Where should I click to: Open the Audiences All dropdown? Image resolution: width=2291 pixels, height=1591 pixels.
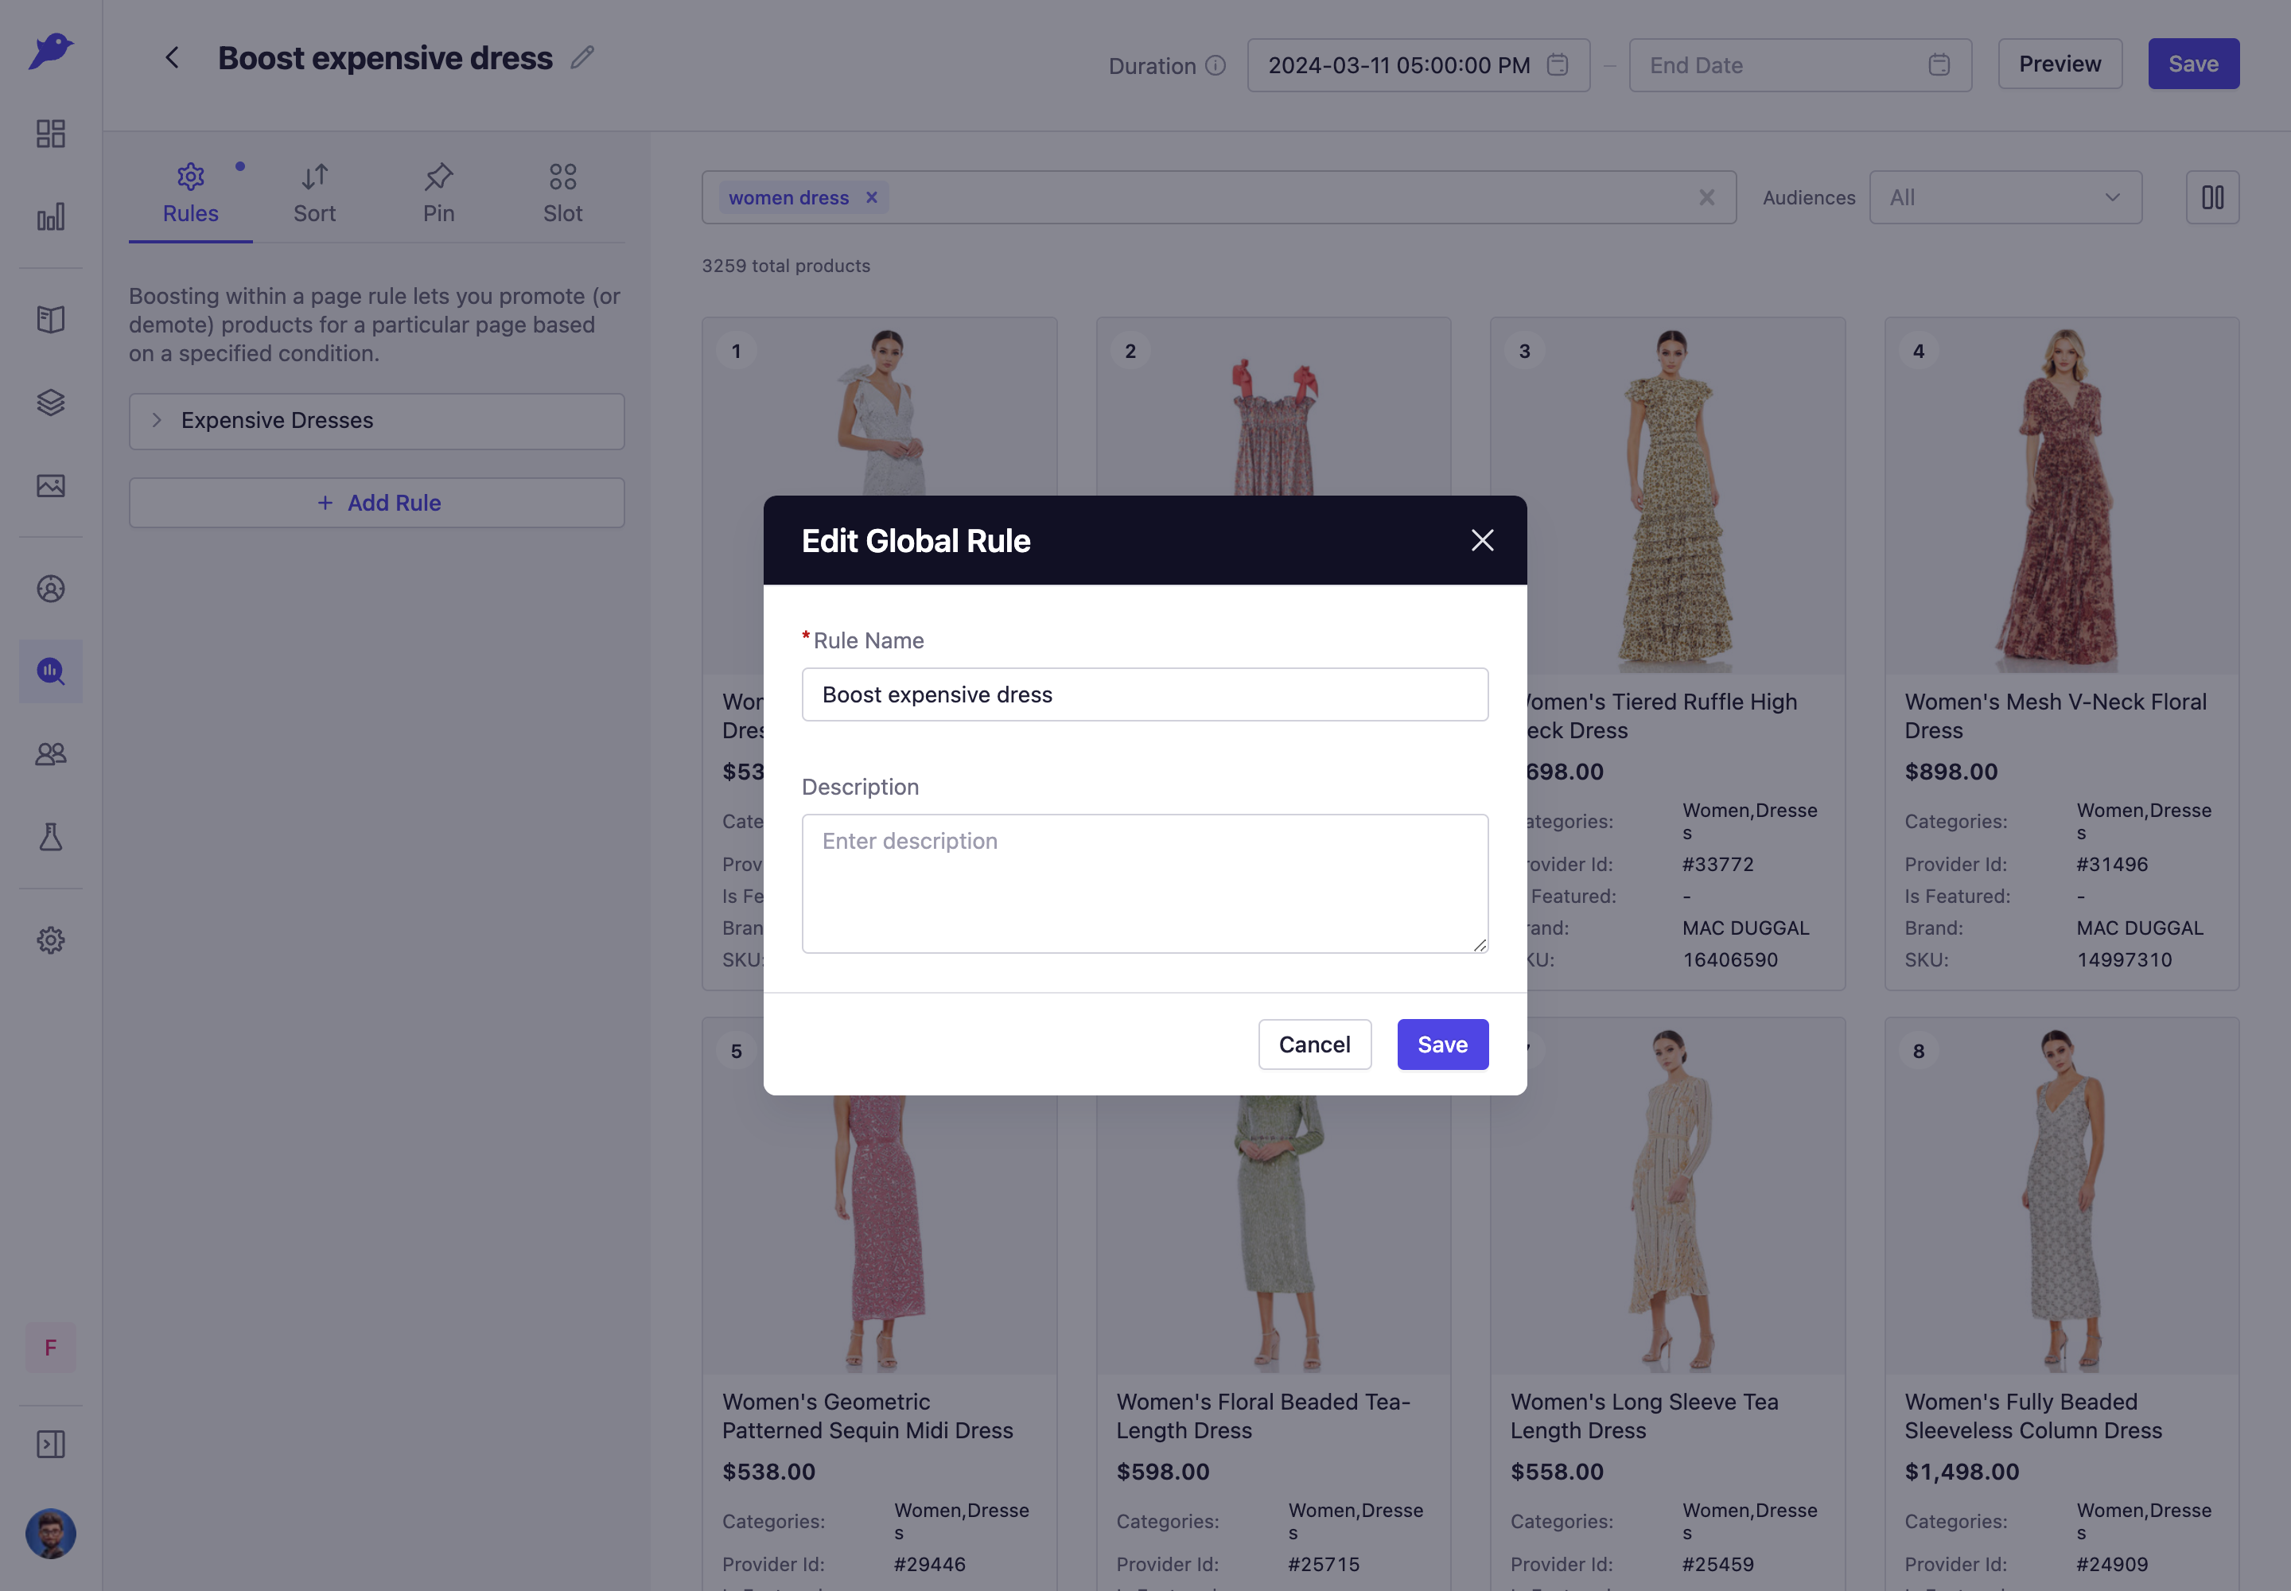point(2005,197)
